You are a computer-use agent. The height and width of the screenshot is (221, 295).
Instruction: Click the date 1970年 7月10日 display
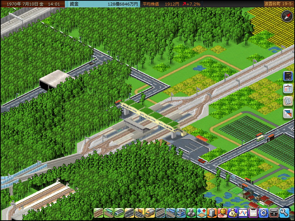pos(25,4)
